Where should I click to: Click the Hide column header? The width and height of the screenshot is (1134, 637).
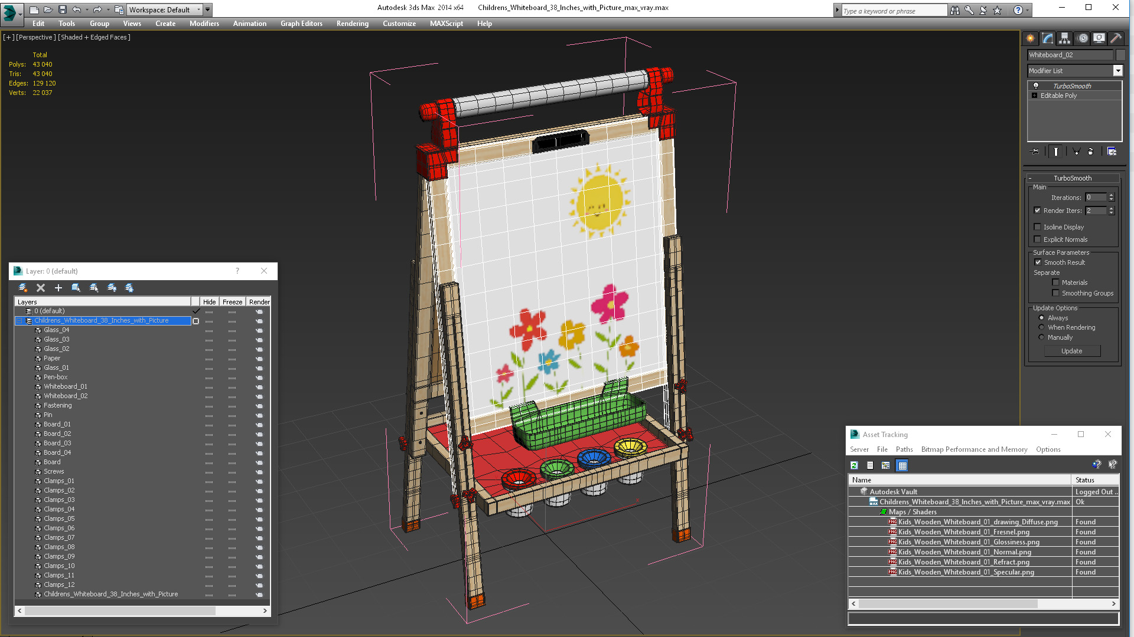click(209, 302)
